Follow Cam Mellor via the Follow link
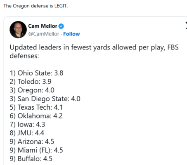 pos(71,34)
